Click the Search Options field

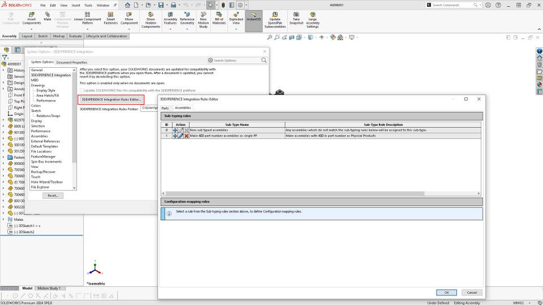(237, 60)
